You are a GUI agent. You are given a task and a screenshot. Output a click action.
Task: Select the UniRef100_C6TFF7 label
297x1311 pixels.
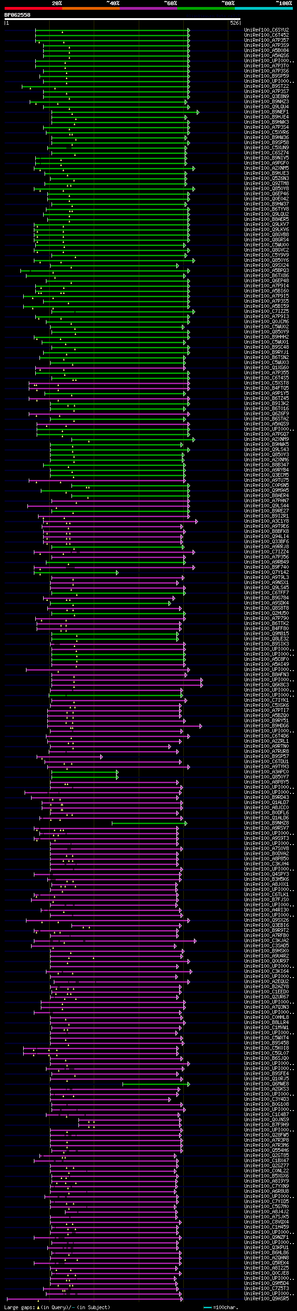tap(266, 593)
